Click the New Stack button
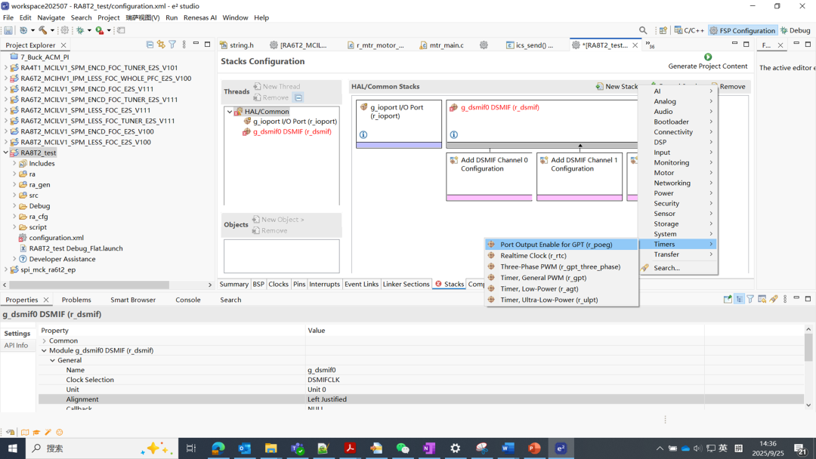This screenshot has height=459, width=816. 617,86
